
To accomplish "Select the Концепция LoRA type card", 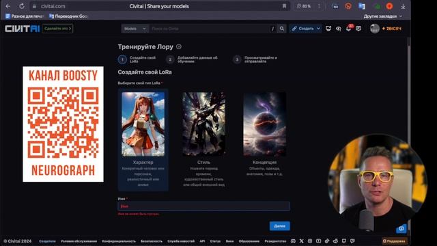I will coord(264,139).
